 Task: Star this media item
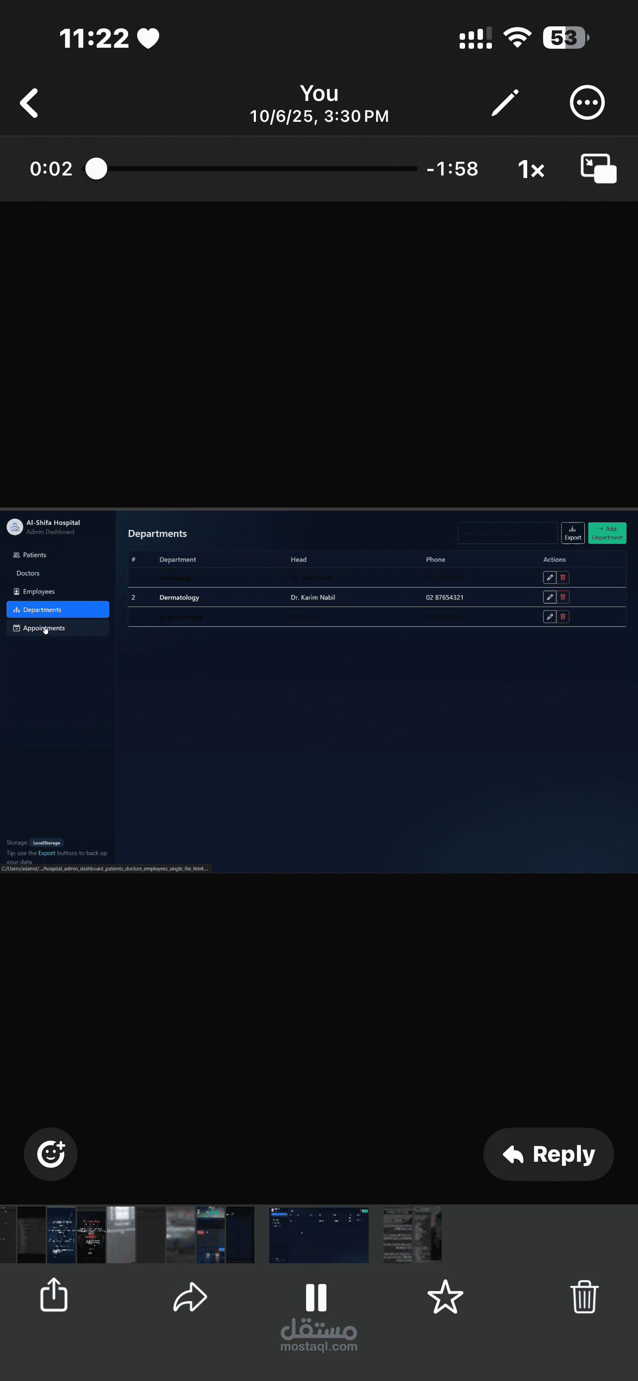click(x=445, y=1297)
